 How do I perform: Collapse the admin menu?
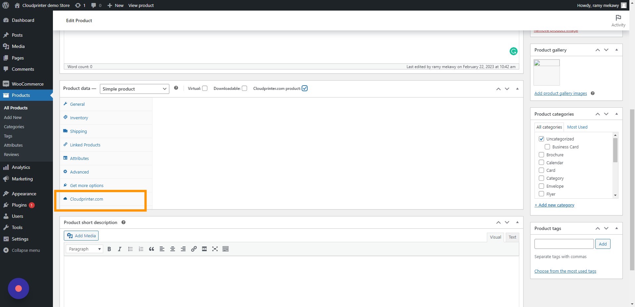[26, 250]
